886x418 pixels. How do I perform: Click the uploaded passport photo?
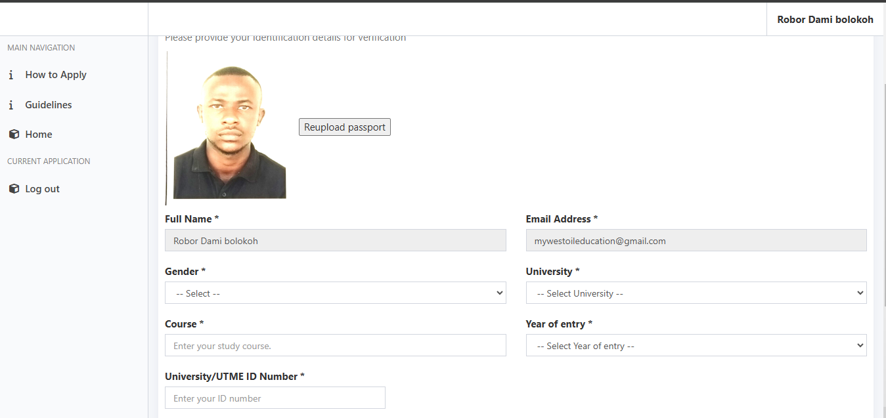click(x=229, y=132)
